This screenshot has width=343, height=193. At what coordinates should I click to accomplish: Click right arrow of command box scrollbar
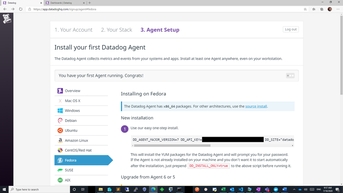click(x=293, y=146)
